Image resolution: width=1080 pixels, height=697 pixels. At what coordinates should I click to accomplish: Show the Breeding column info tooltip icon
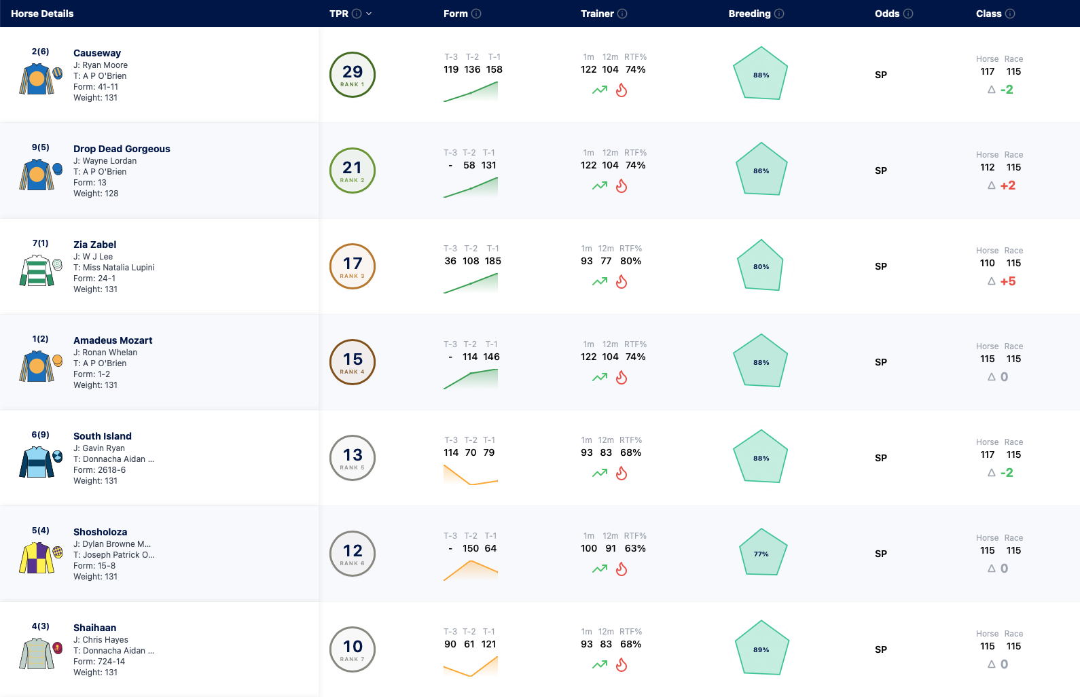tap(779, 14)
